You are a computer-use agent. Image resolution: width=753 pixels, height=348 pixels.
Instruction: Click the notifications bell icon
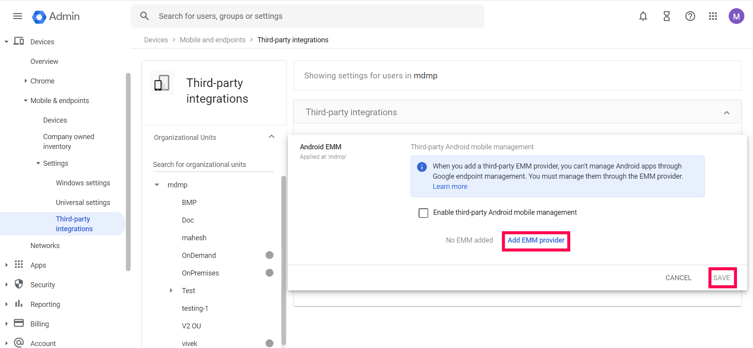click(x=643, y=16)
